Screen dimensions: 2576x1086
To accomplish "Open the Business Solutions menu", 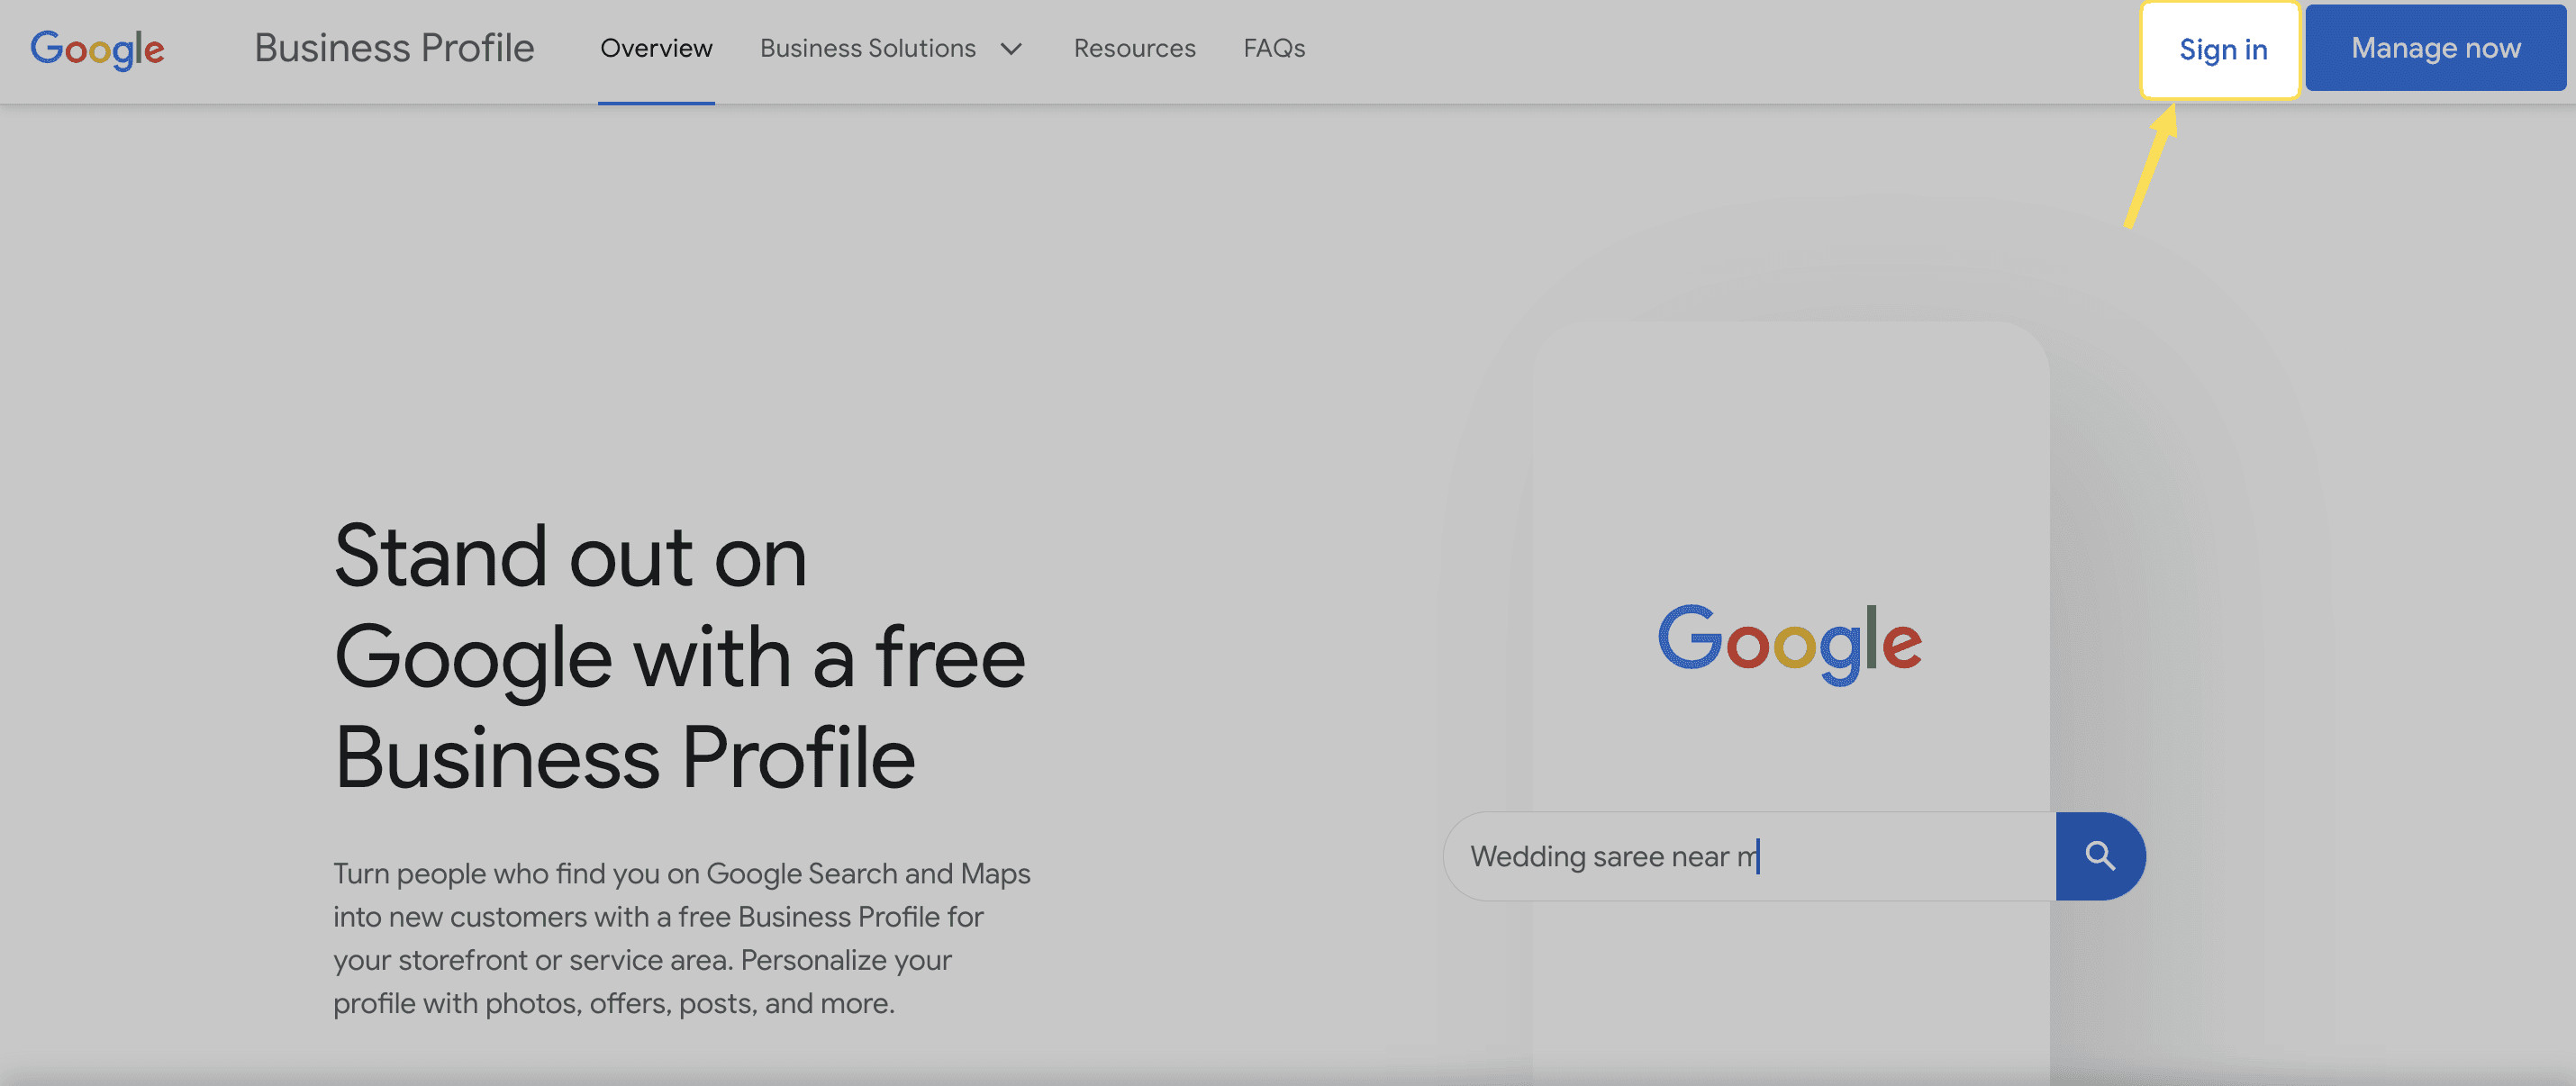I will pos(867,49).
